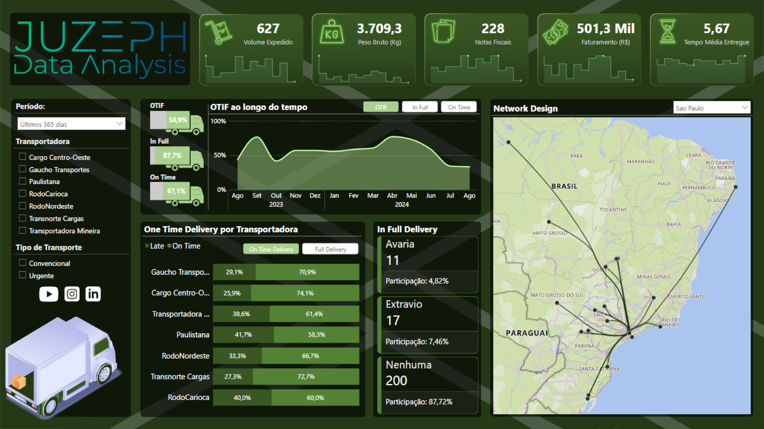Click the Volume Expedido sparkline chart
Image resolution: width=764 pixels, height=429 pixels.
point(250,69)
